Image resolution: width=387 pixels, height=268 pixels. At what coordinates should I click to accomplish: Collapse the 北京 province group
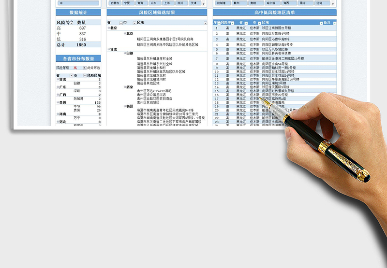(109, 28)
